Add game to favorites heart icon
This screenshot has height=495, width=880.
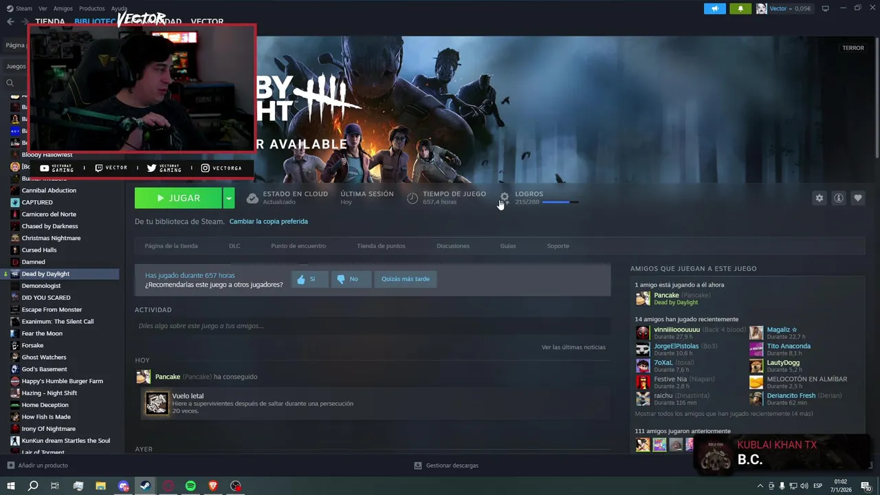857,198
